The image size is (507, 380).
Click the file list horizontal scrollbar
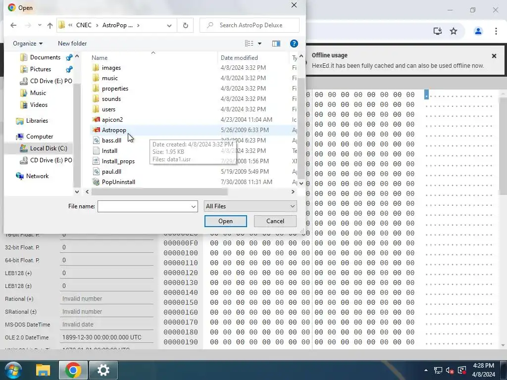(159, 191)
